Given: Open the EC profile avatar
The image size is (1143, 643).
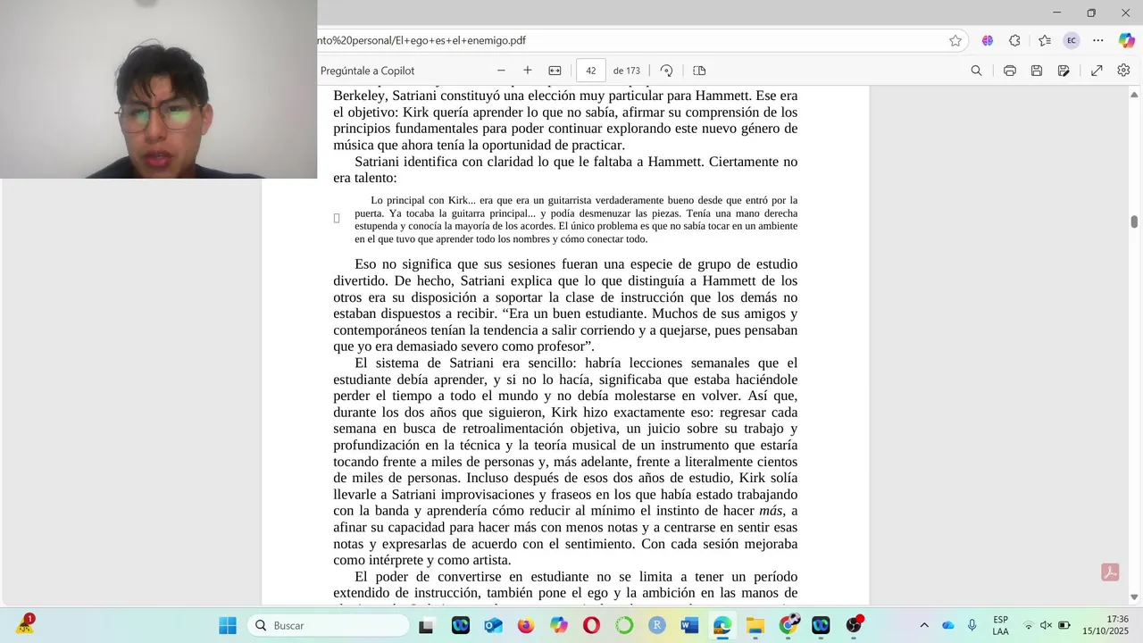Looking at the screenshot, I should (x=1072, y=40).
